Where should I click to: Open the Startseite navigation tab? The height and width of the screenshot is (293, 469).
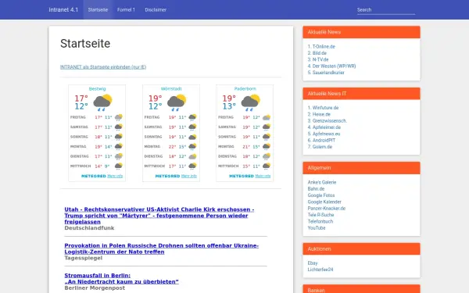(x=98, y=10)
